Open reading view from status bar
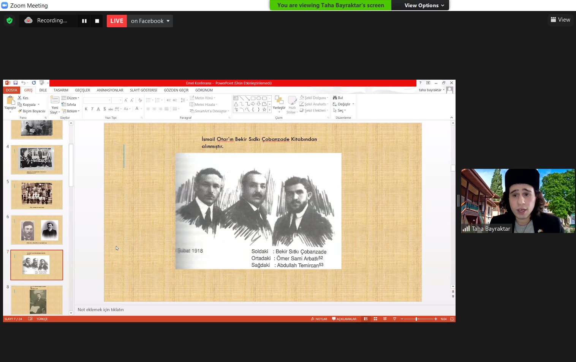The height and width of the screenshot is (362, 576). click(385, 319)
